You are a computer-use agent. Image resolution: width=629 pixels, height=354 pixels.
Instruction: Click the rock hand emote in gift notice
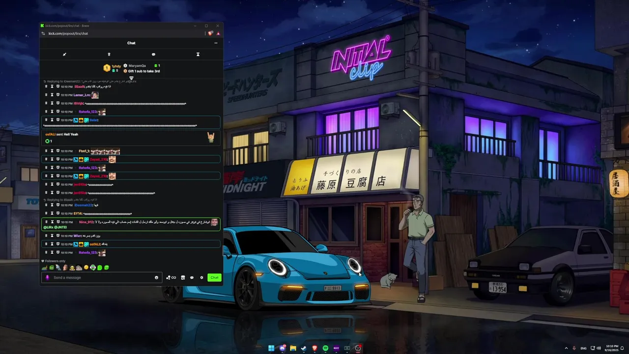(211, 137)
